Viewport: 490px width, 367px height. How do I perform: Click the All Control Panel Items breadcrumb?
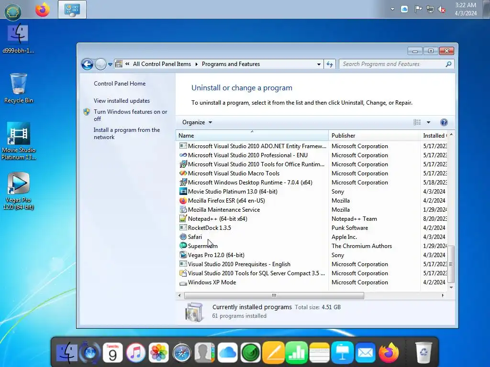(162, 64)
